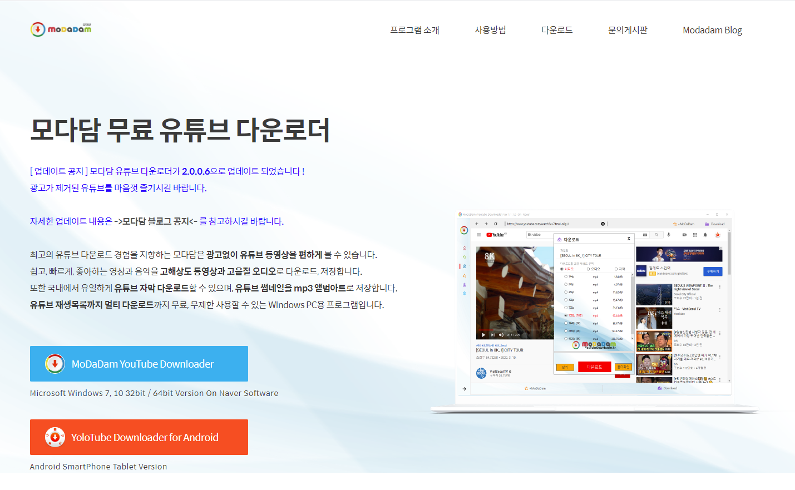Open the 프로그램 소개 menu item
The height and width of the screenshot is (490, 795).
414,30
